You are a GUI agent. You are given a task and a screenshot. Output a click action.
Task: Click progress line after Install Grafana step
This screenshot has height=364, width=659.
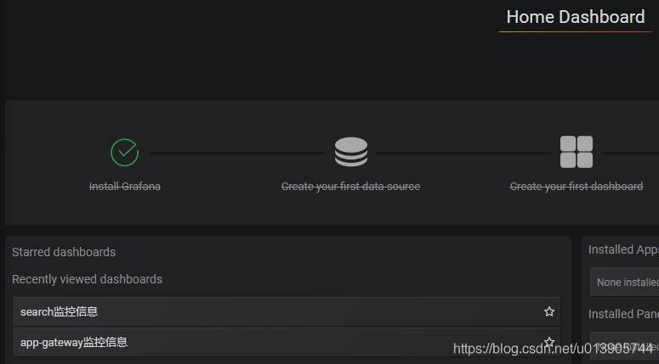[236, 153]
